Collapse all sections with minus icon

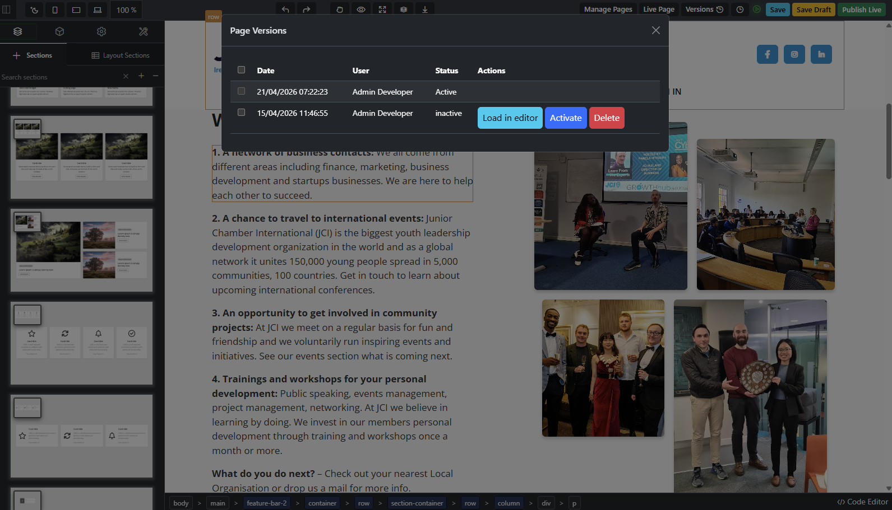click(x=156, y=76)
